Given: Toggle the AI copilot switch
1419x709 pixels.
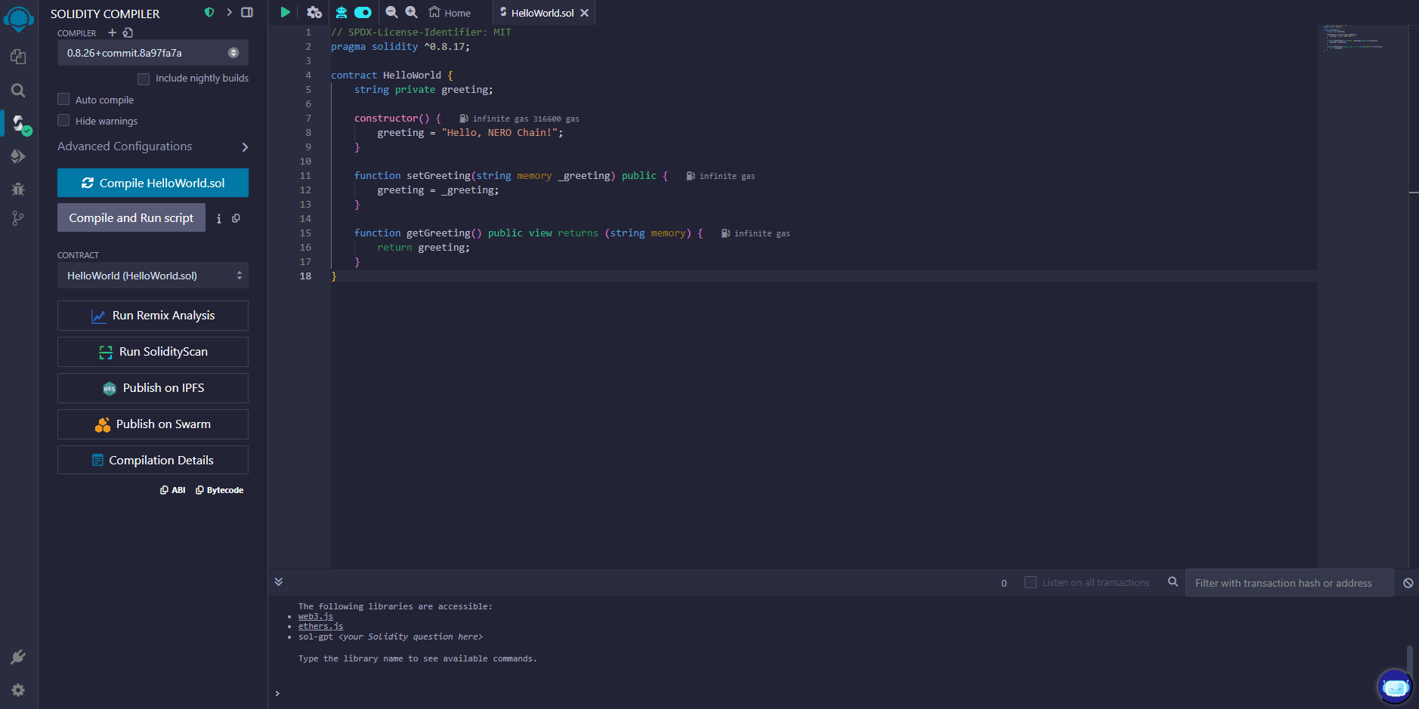Looking at the screenshot, I should click(x=363, y=12).
